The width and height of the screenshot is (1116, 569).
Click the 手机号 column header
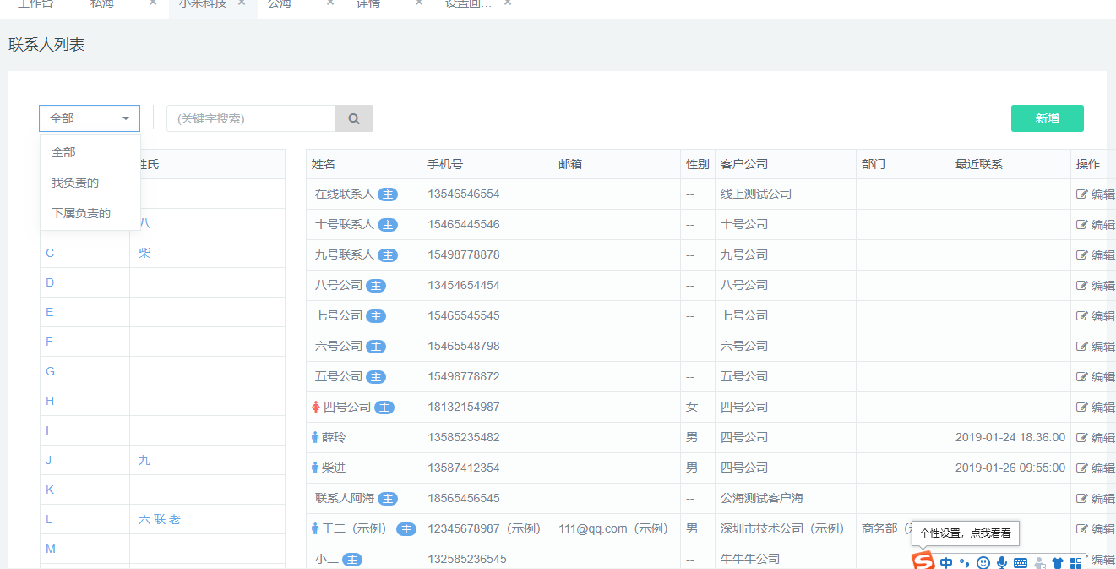click(445, 164)
